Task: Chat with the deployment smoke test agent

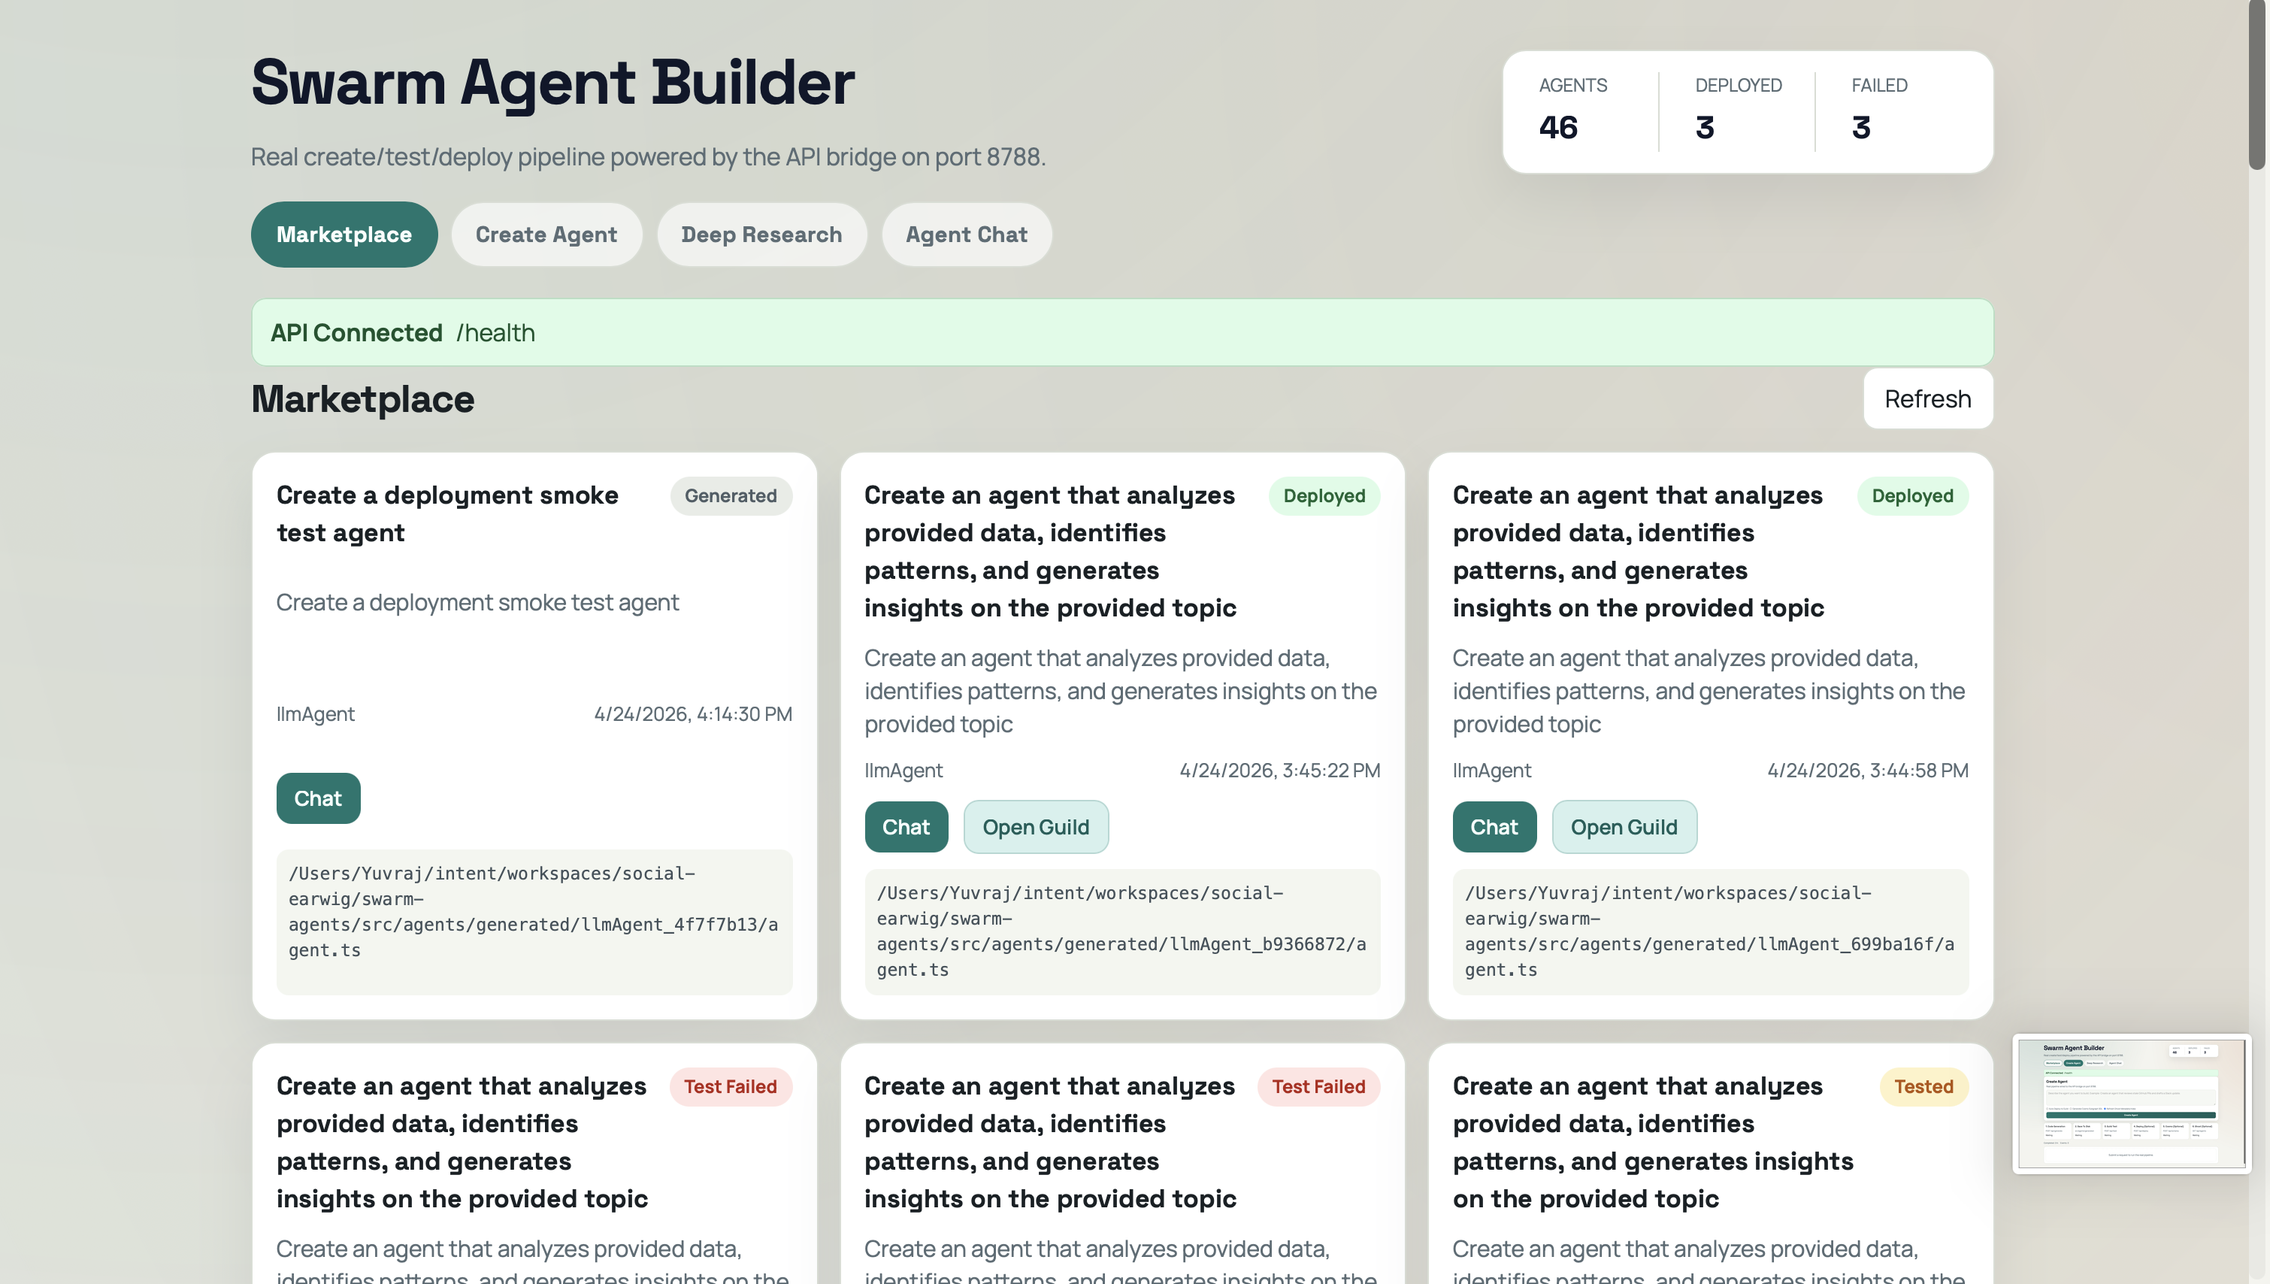Action: (x=317, y=798)
